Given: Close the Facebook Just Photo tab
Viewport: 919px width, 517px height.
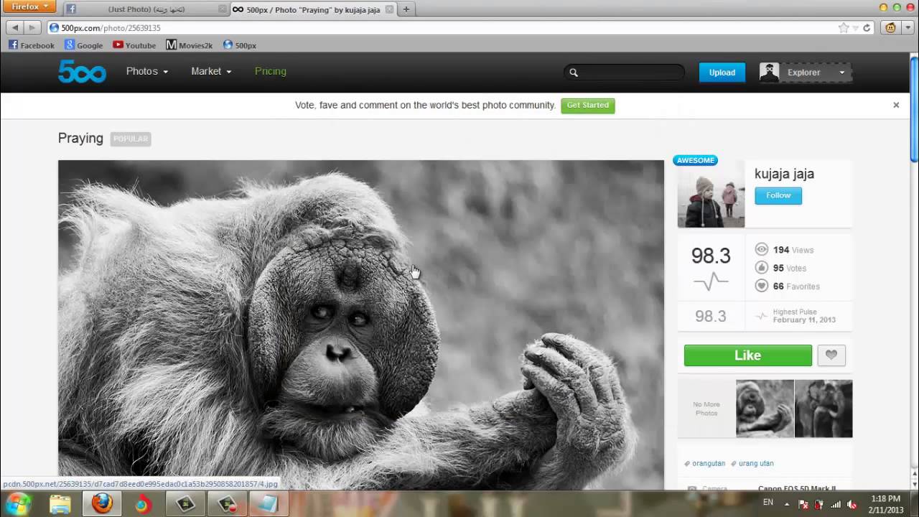Looking at the screenshot, I should point(222,9).
